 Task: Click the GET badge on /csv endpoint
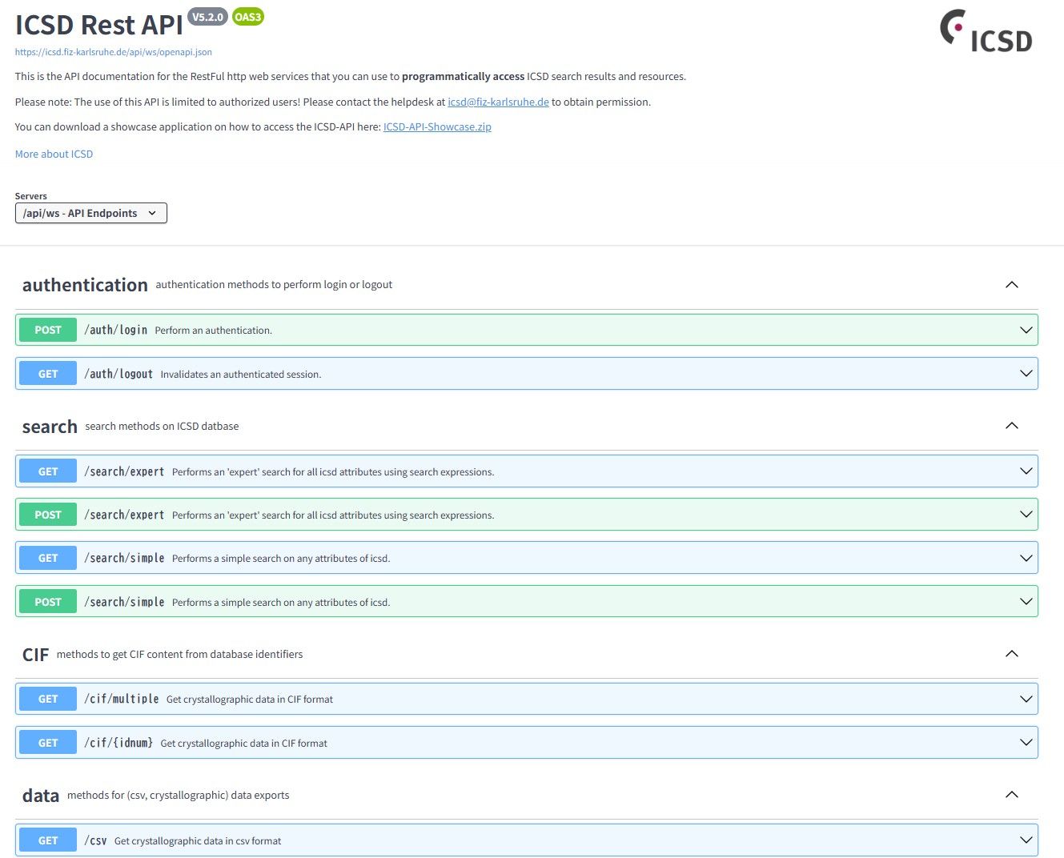pyautogui.click(x=47, y=840)
